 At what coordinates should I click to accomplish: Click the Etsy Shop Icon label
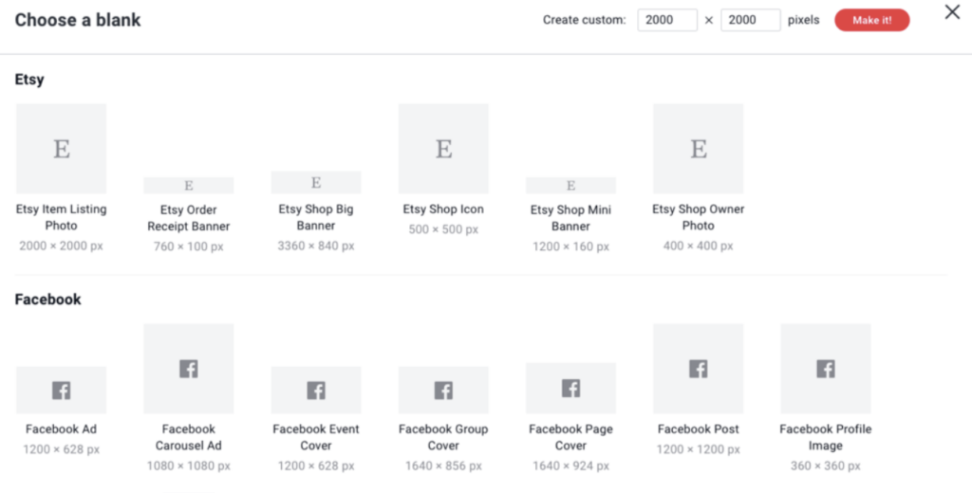(x=443, y=210)
